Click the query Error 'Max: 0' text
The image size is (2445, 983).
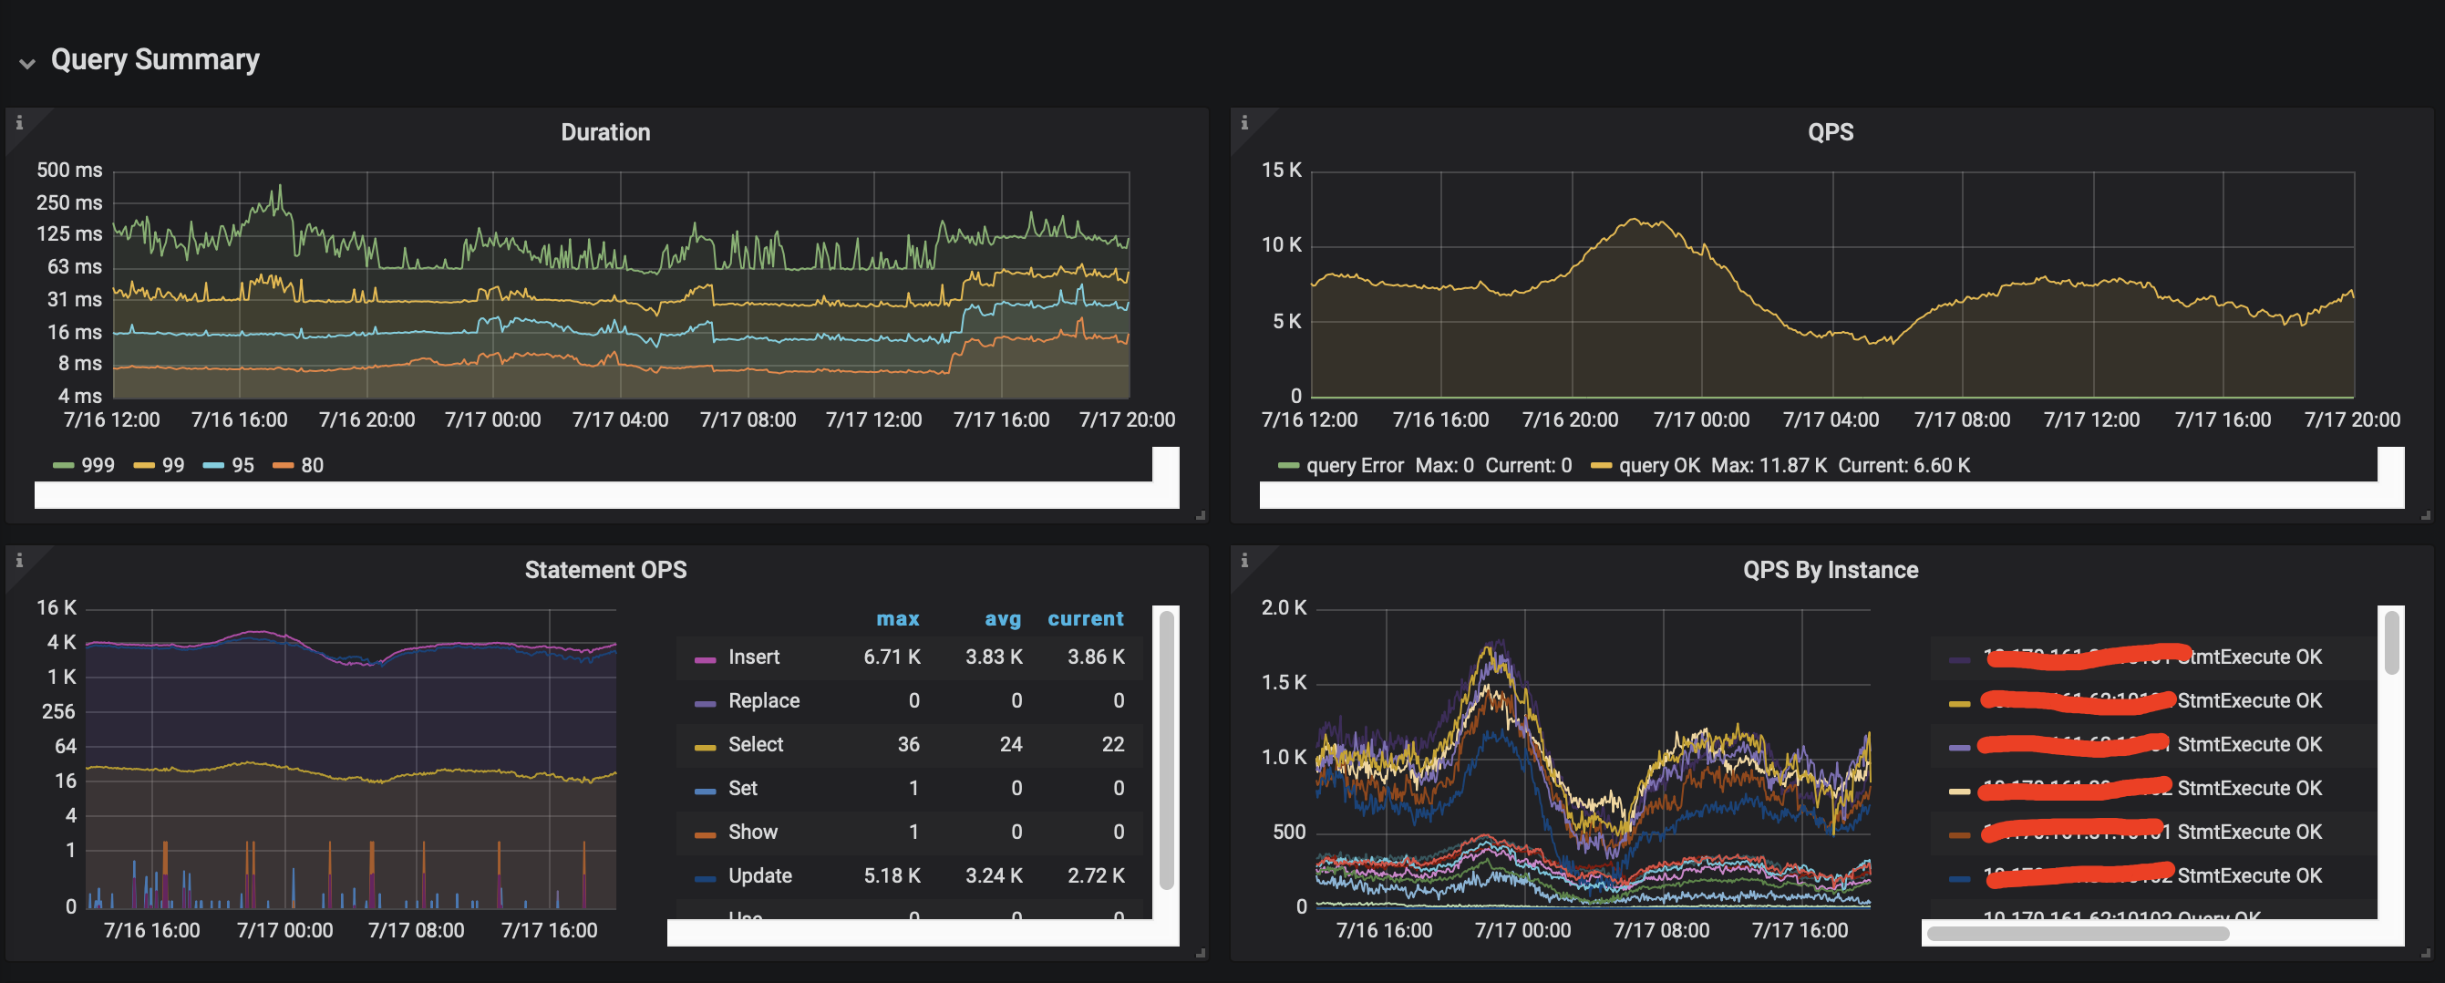(x=1444, y=465)
